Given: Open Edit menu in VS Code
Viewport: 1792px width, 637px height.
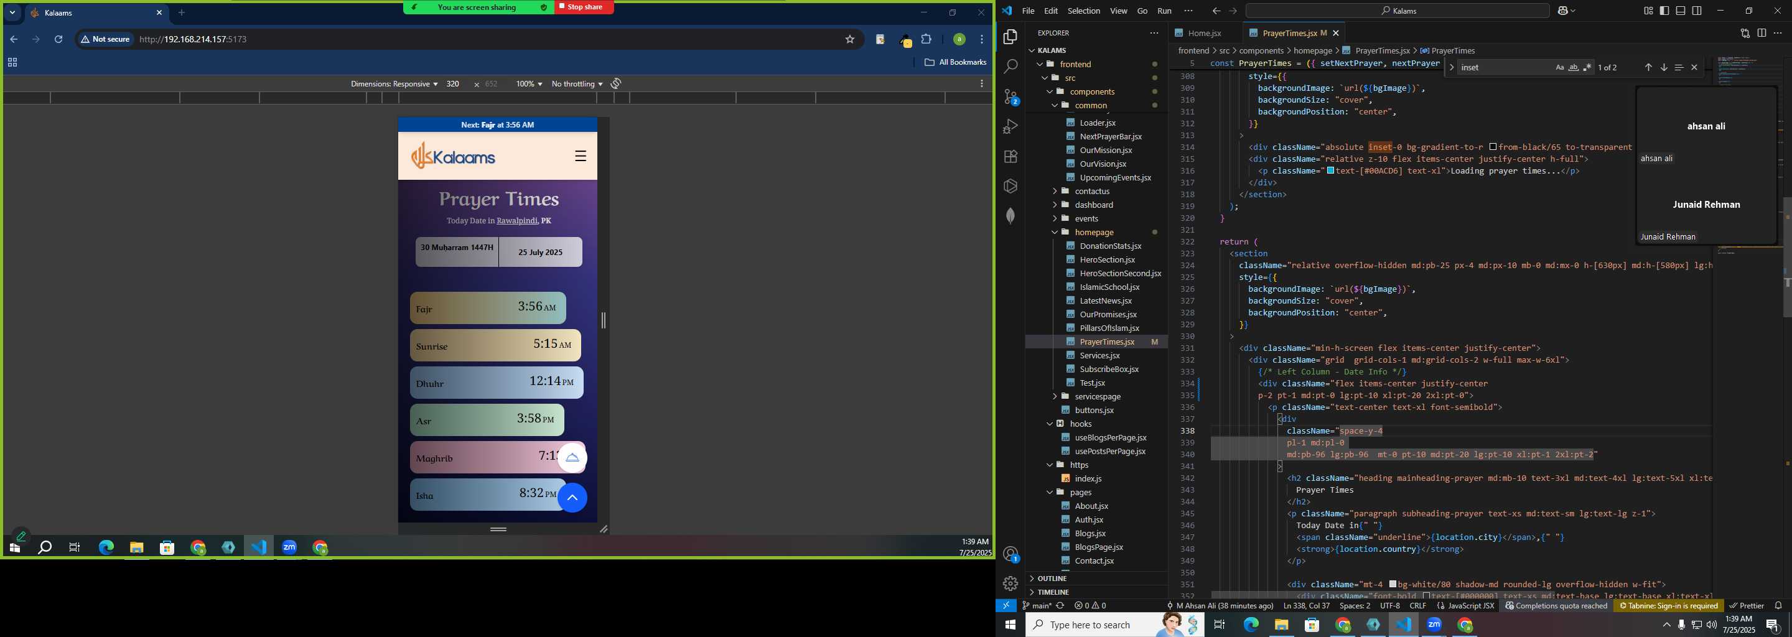Looking at the screenshot, I should tap(1051, 11).
